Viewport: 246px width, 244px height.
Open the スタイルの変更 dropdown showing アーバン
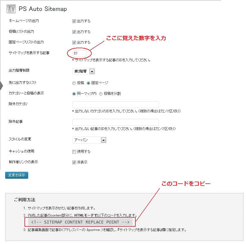[x=90, y=140]
